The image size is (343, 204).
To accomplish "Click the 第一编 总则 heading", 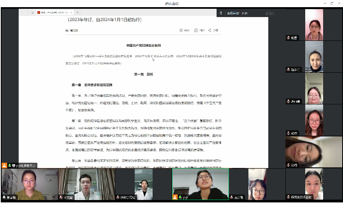I will pos(143,74).
